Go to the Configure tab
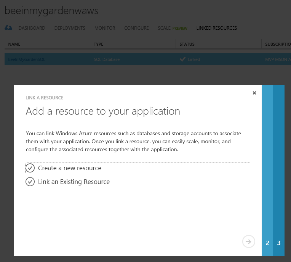This screenshot has height=262, width=291. (x=136, y=28)
